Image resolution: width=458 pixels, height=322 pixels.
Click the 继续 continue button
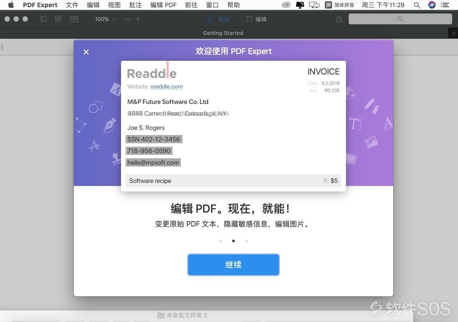[233, 265]
